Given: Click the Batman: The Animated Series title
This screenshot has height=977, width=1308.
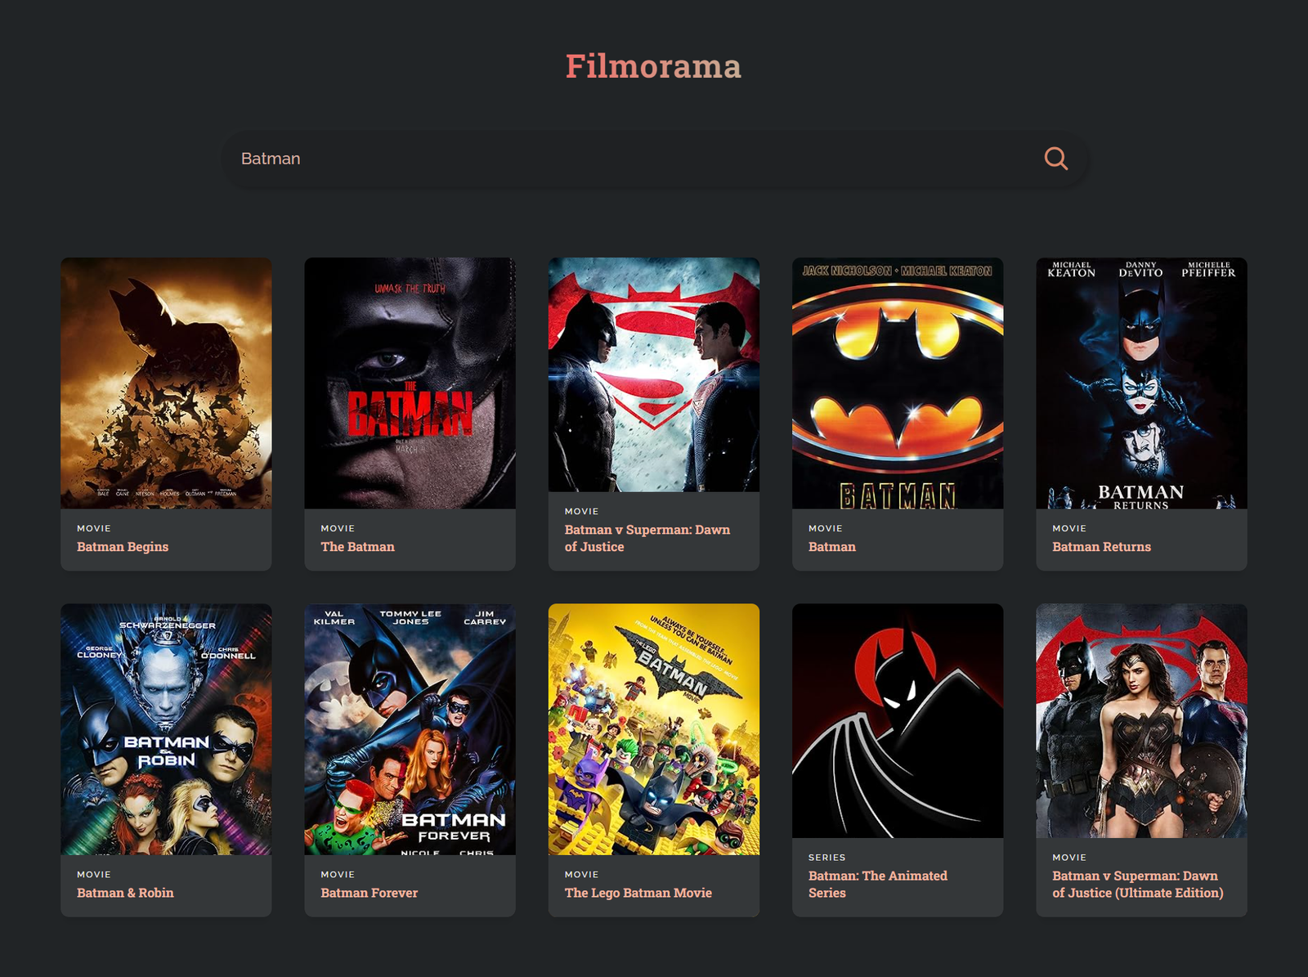Looking at the screenshot, I should tap(877, 884).
